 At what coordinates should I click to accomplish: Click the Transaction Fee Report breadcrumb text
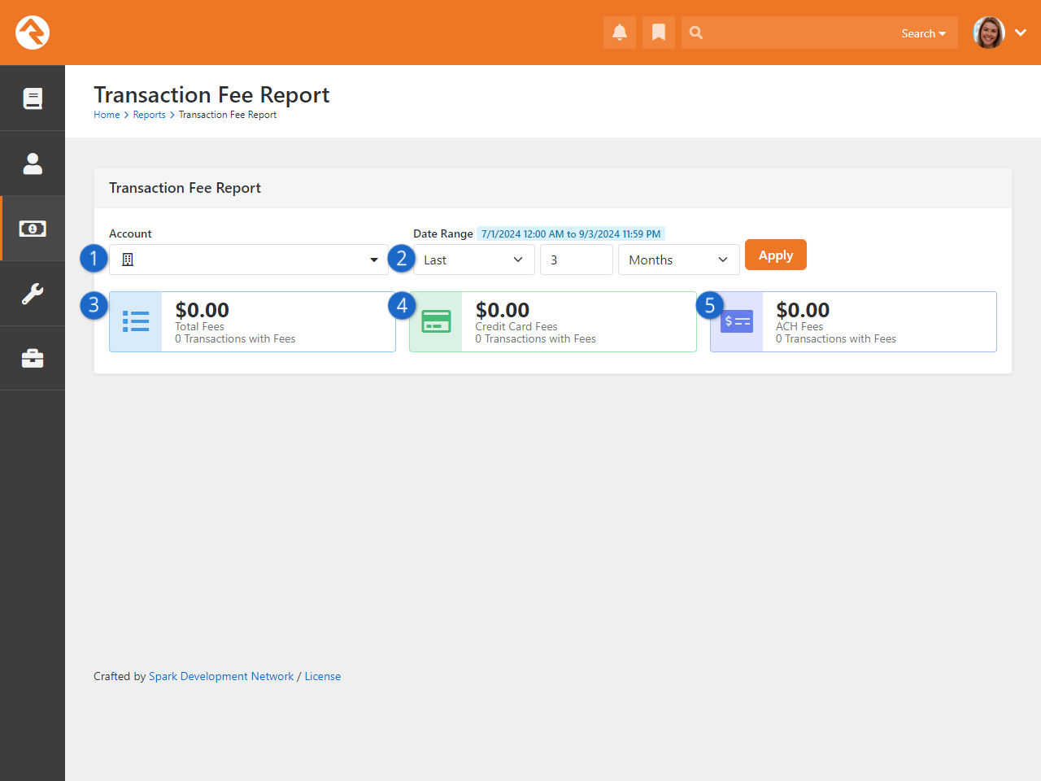pos(228,115)
